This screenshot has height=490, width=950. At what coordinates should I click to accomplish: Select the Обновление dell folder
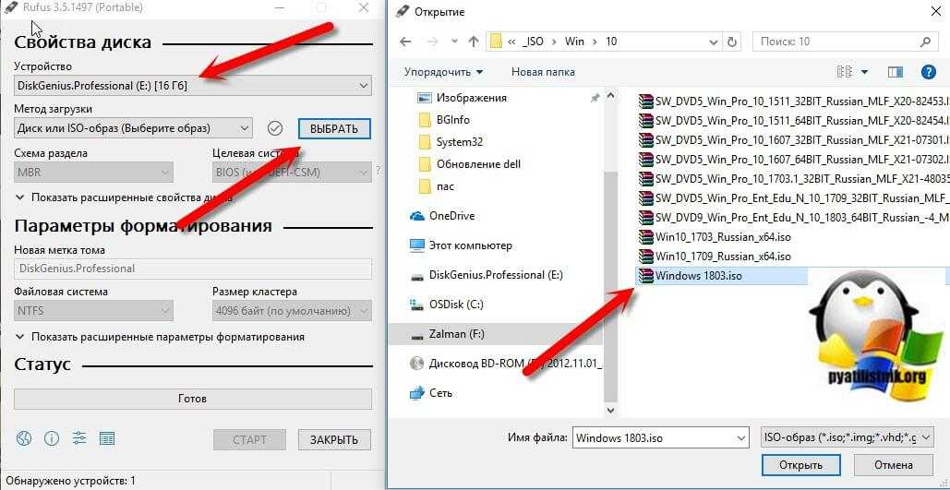(x=478, y=164)
